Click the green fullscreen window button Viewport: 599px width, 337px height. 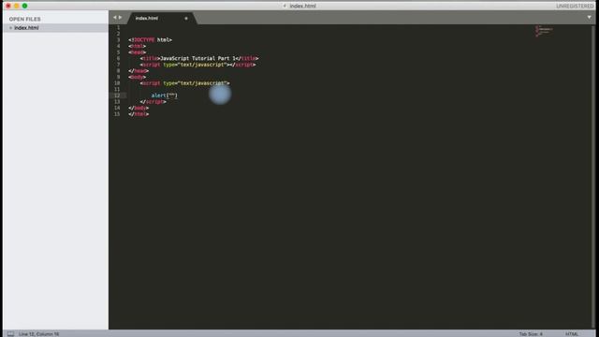(25, 6)
